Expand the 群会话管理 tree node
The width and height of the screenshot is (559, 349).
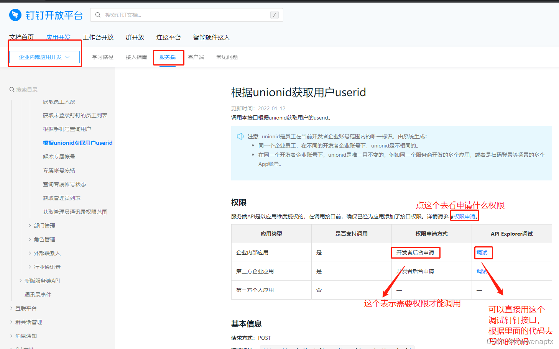click(12, 322)
